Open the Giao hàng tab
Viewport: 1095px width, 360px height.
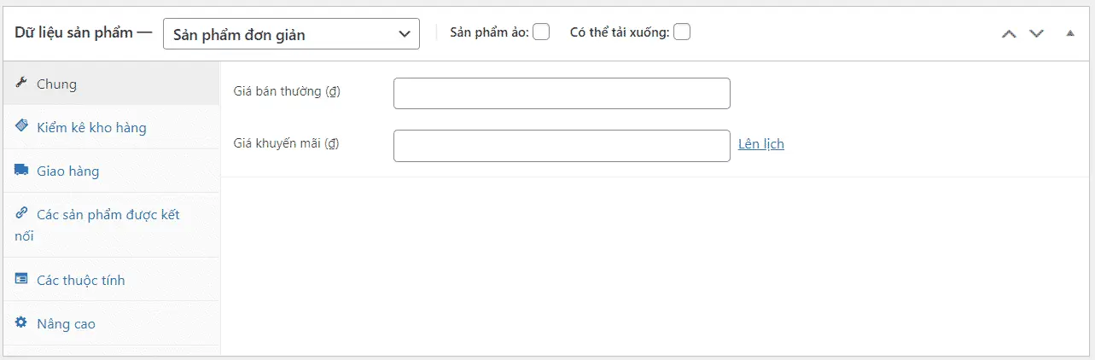[x=68, y=171]
